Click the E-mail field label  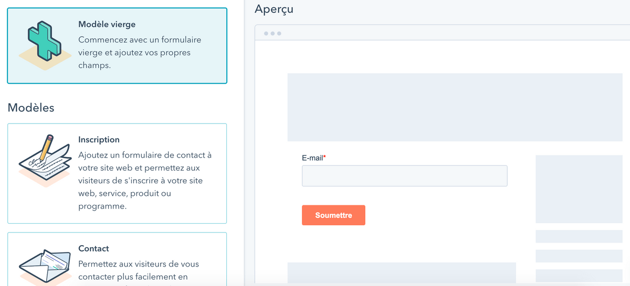click(x=312, y=158)
